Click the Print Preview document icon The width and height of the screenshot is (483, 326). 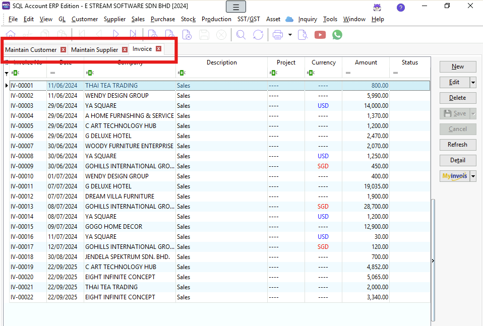coord(303,35)
